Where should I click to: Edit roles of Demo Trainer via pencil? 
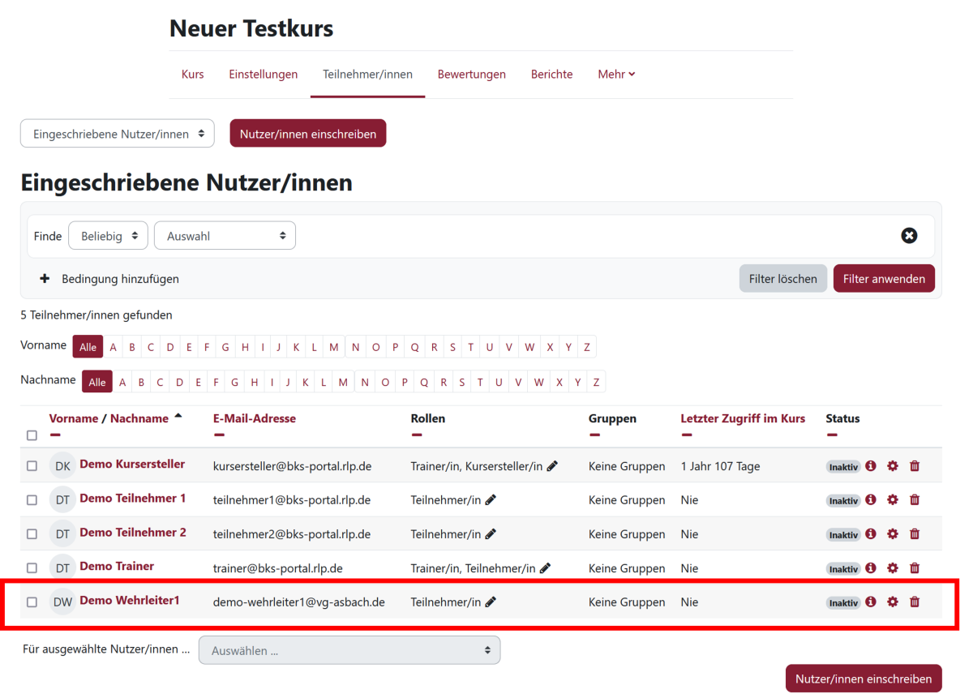click(545, 568)
